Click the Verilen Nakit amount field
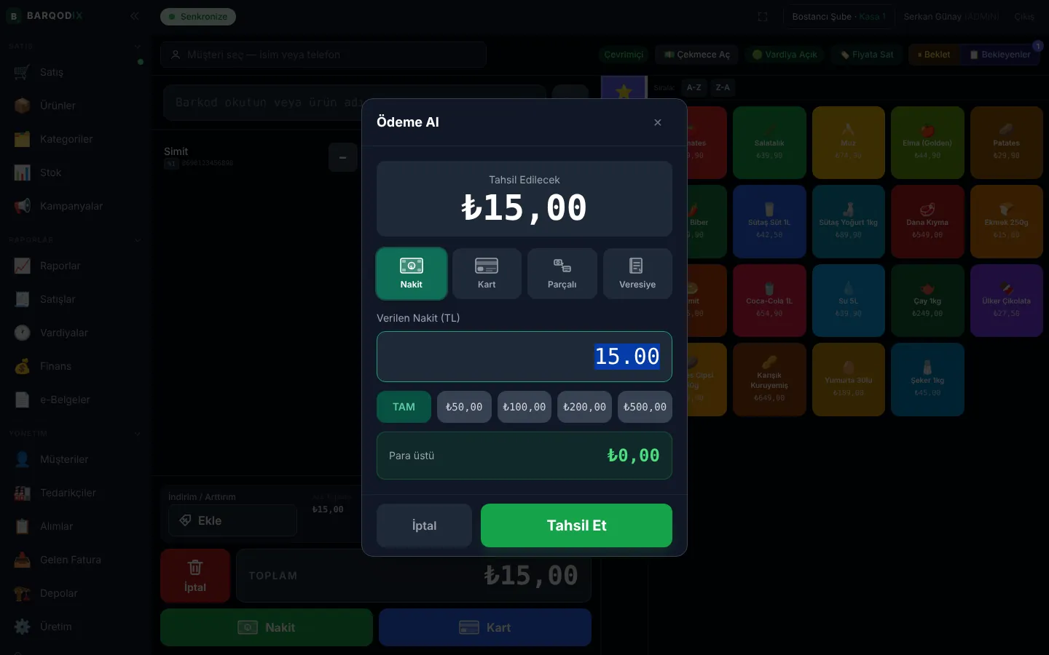The height and width of the screenshot is (655, 1049). [524, 357]
